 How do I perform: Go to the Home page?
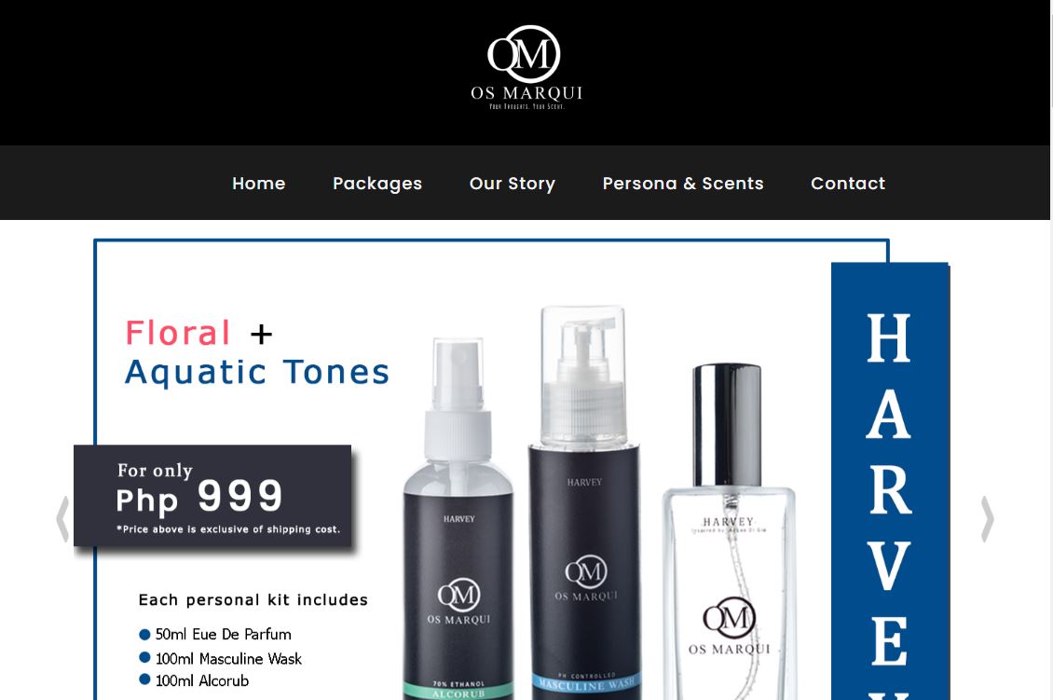pyautogui.click(x=258, y=184)
